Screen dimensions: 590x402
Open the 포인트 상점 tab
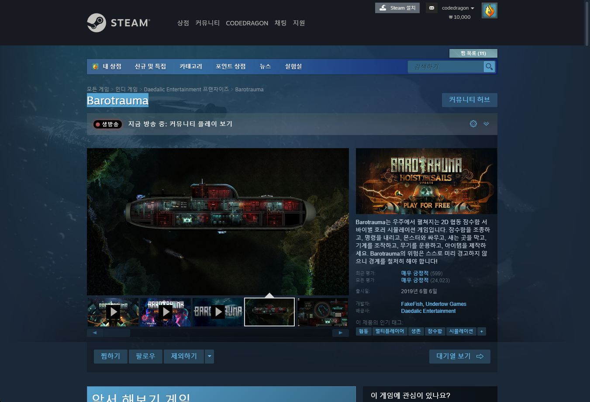[231, 66]
